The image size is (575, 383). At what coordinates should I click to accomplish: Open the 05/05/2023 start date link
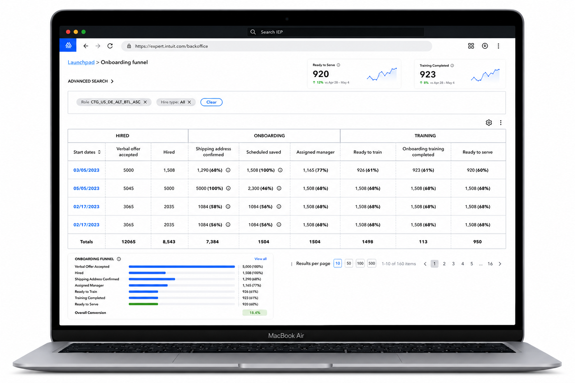[x=86, y=188]
